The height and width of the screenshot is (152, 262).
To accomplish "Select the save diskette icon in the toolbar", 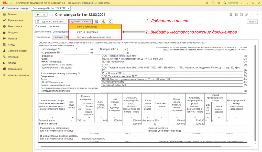I will pyautogui.click(x=97, y=21).
